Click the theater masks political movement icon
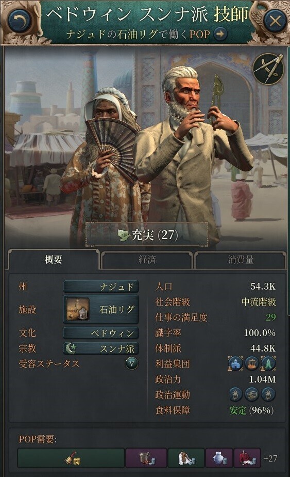Viewport: 290px width, 477px height. pos(252,394)
